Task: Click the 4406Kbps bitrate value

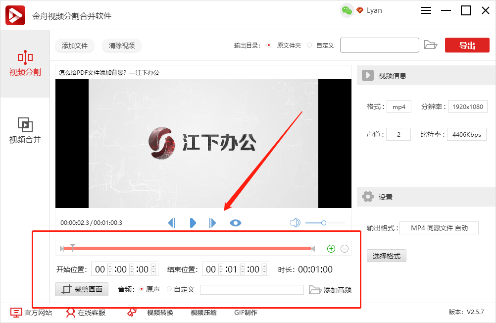Action: 467,134
